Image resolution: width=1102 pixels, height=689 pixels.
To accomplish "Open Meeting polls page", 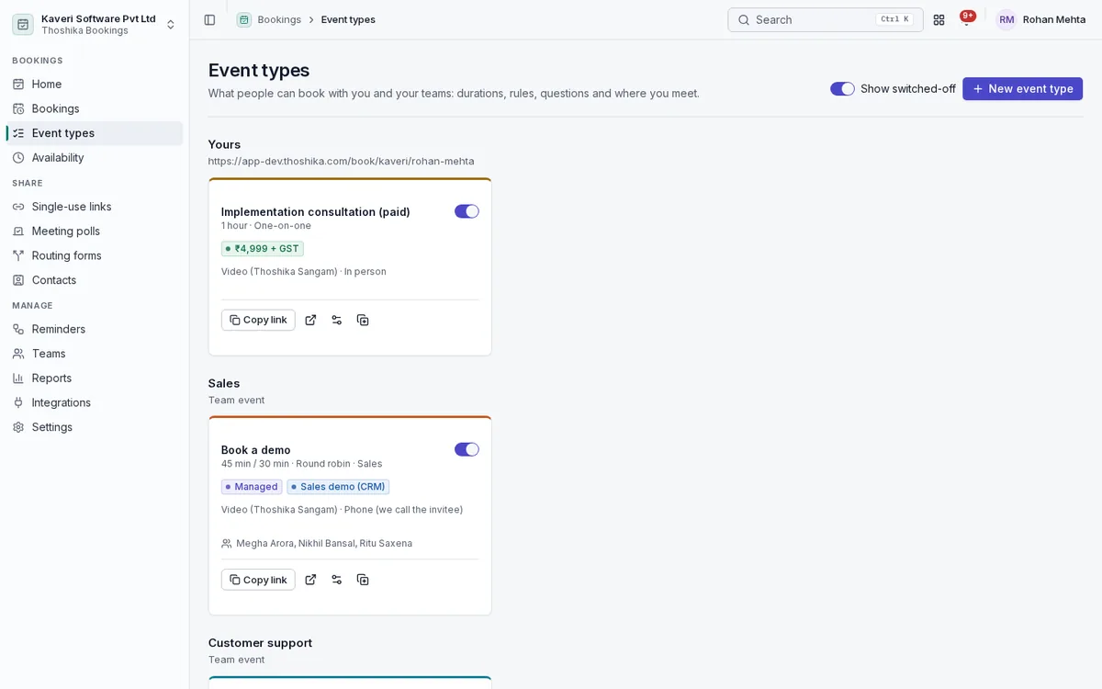I will [x=95, y=231].
